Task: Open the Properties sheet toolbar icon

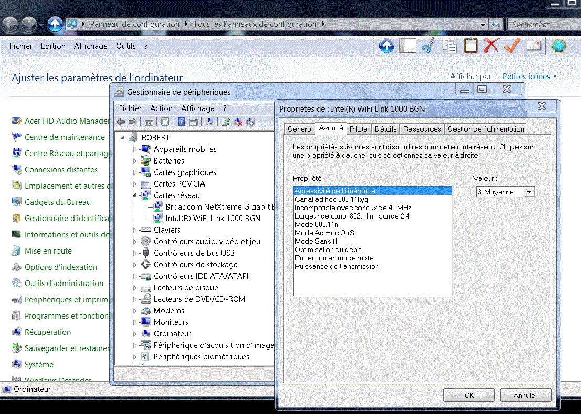Action: 165,122
